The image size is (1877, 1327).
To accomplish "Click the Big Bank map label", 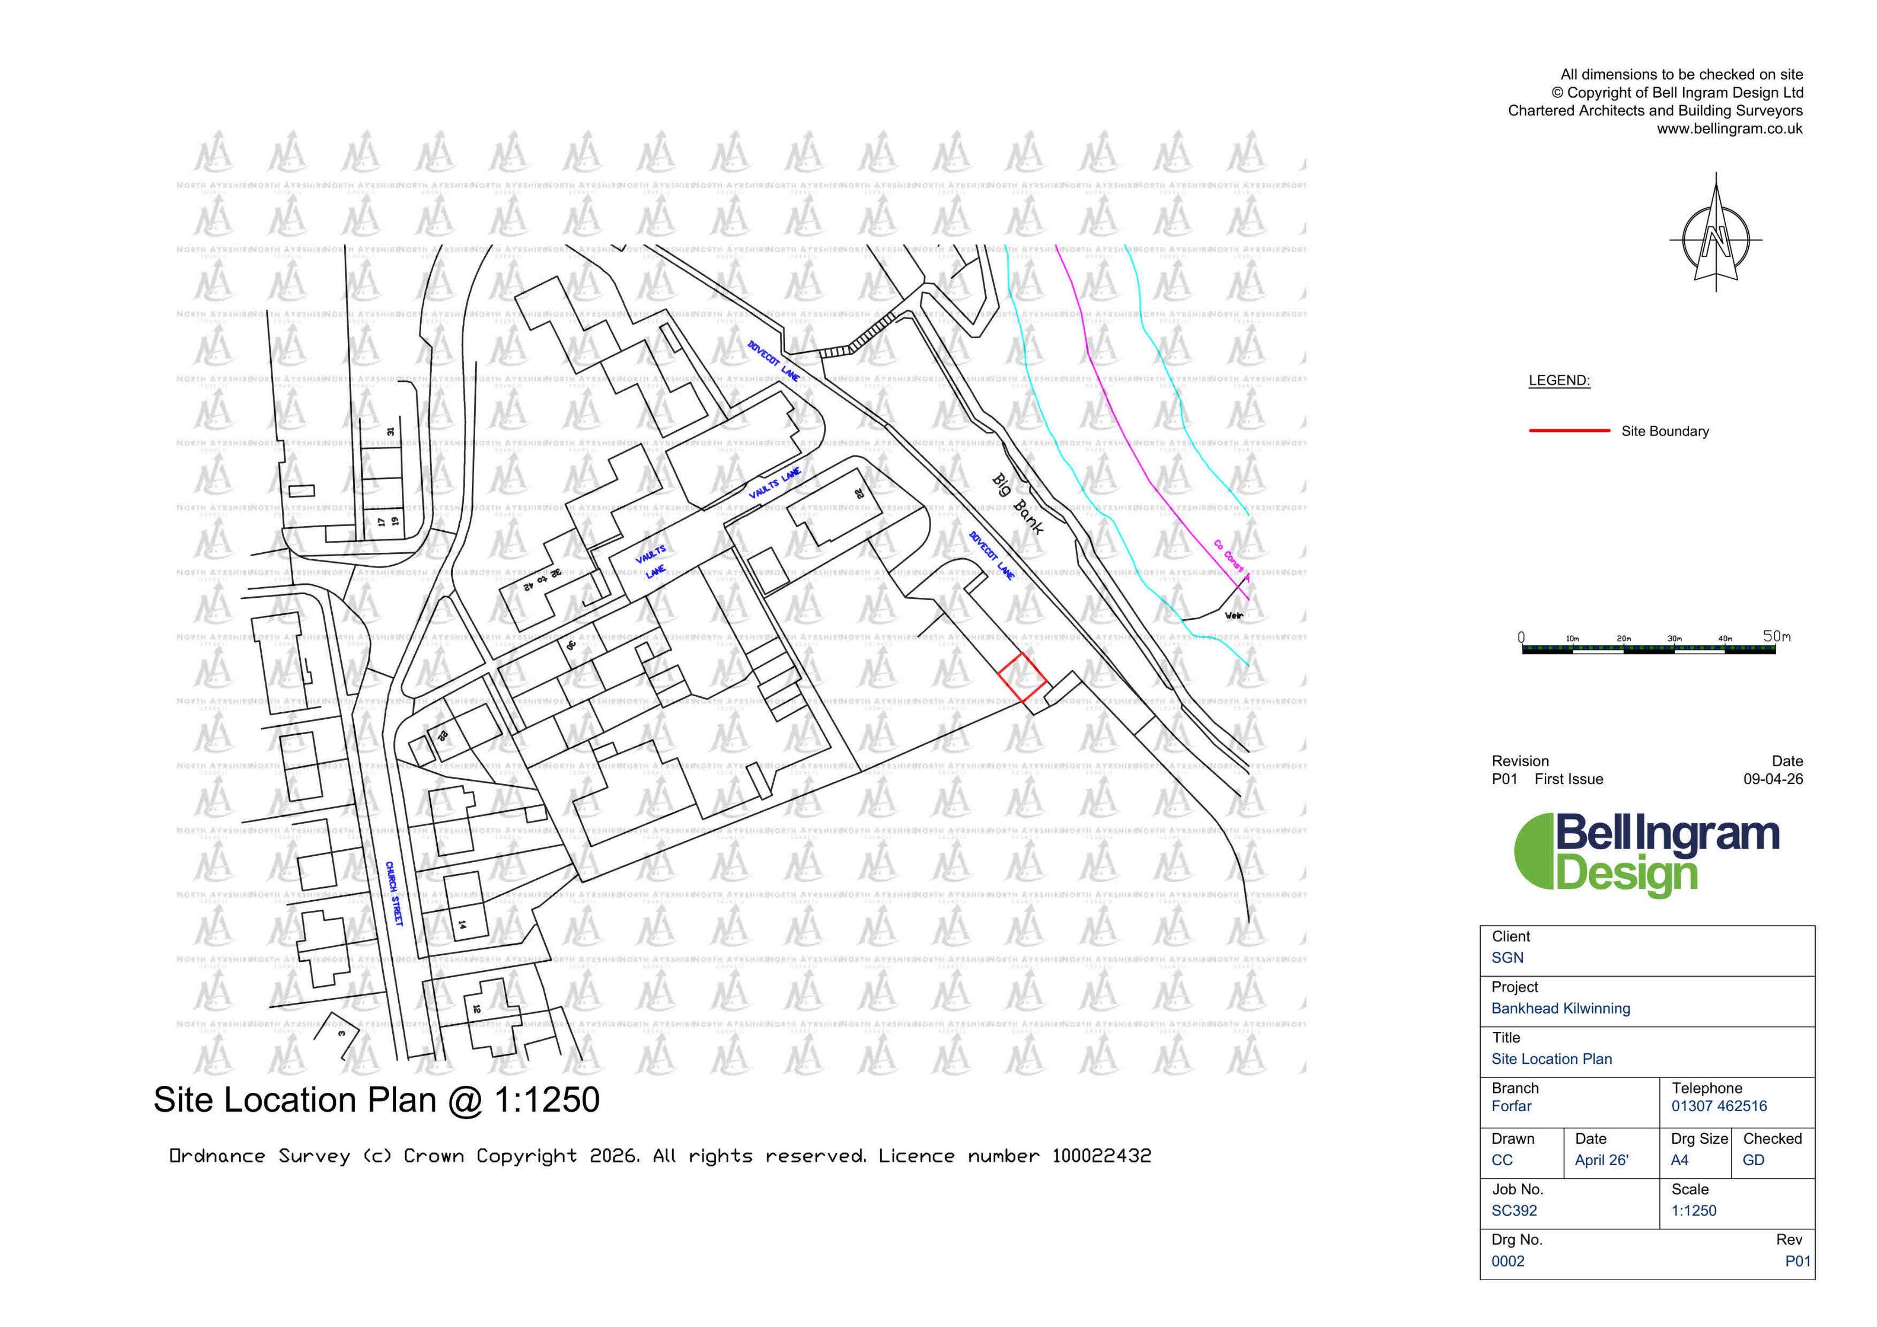I will pos(1018,504).
